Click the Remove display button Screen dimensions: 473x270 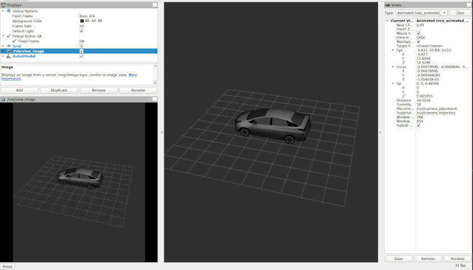pyautogui.click(x=99, y=90)
